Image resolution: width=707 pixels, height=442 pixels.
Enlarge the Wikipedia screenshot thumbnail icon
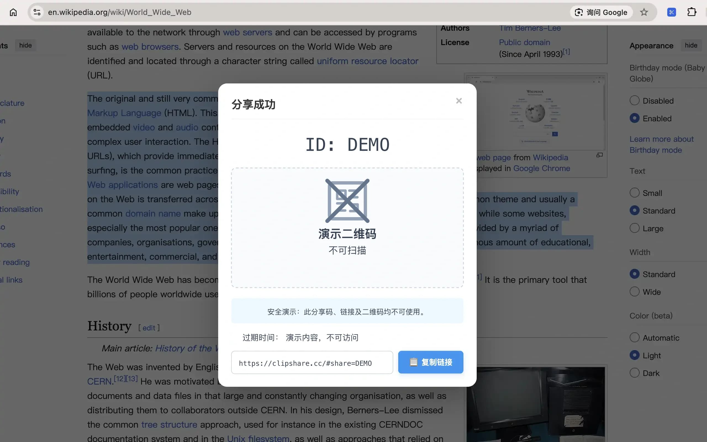pyautogui.click(x=600, y=155)
